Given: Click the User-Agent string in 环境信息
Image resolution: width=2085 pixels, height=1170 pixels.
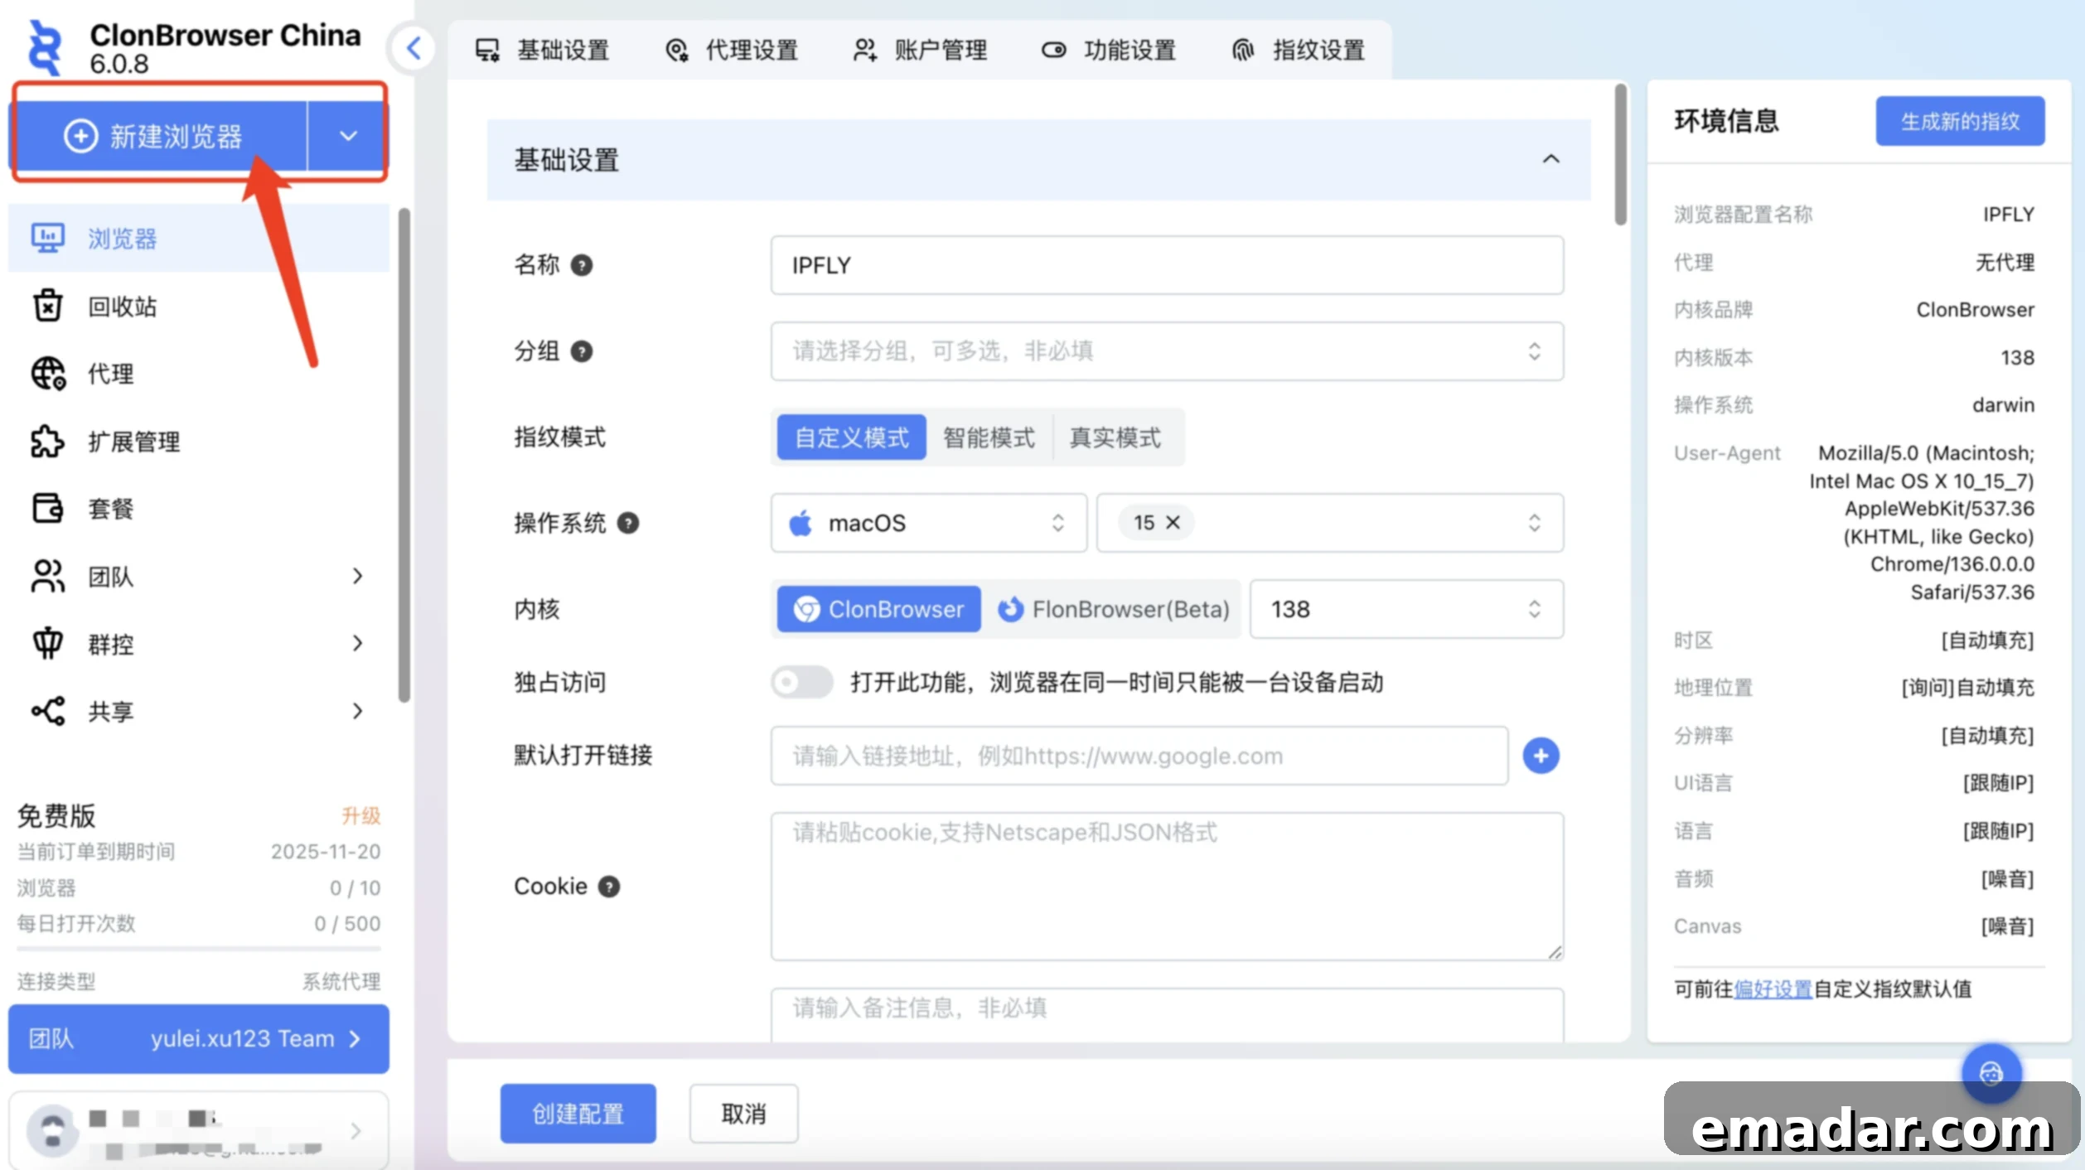Looking at the screenshot, I should click(x=1921, y=523).
